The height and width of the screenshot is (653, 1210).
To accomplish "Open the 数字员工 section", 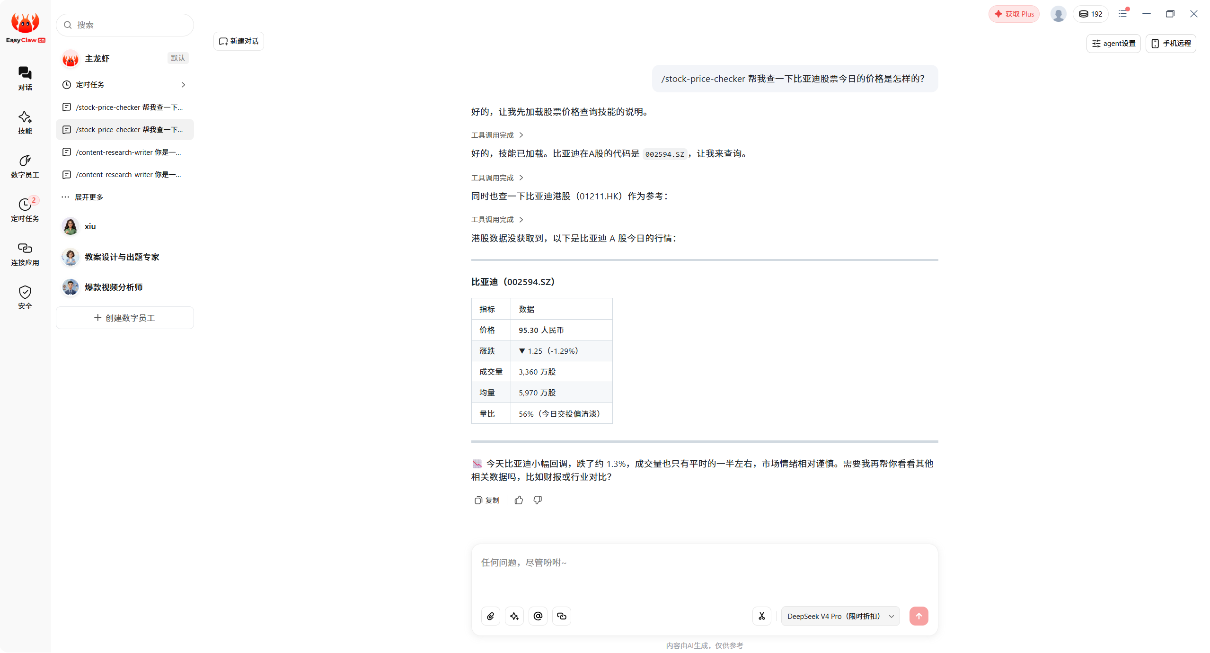I will point(25,166).
